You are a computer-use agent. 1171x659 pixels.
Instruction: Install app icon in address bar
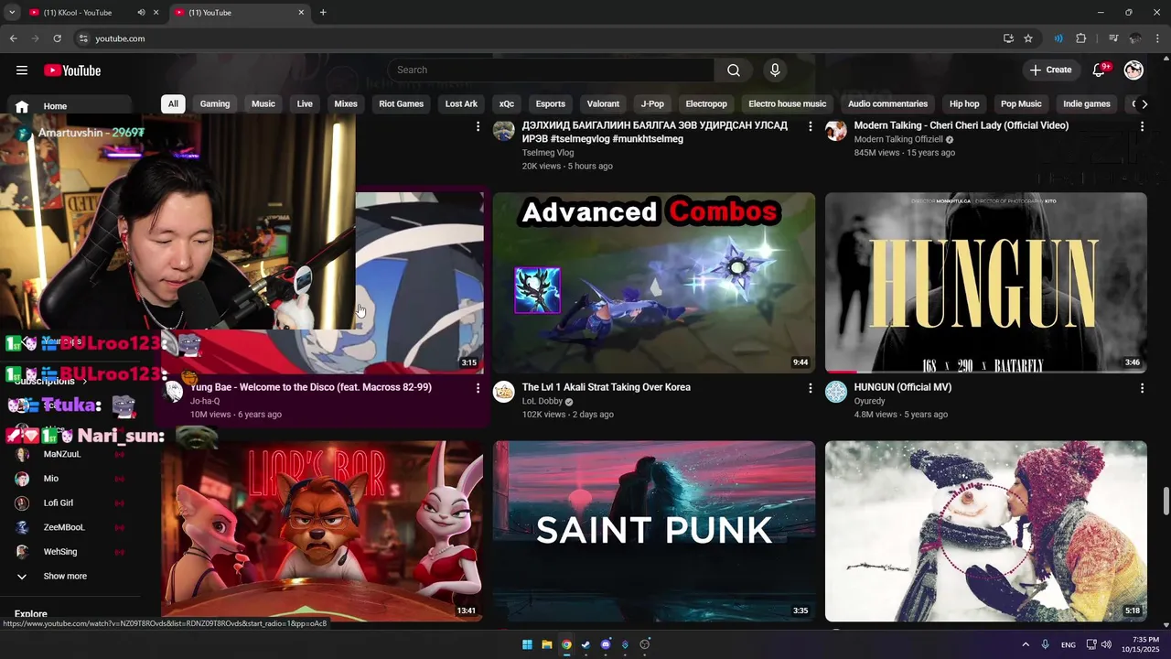point(1008,38)
